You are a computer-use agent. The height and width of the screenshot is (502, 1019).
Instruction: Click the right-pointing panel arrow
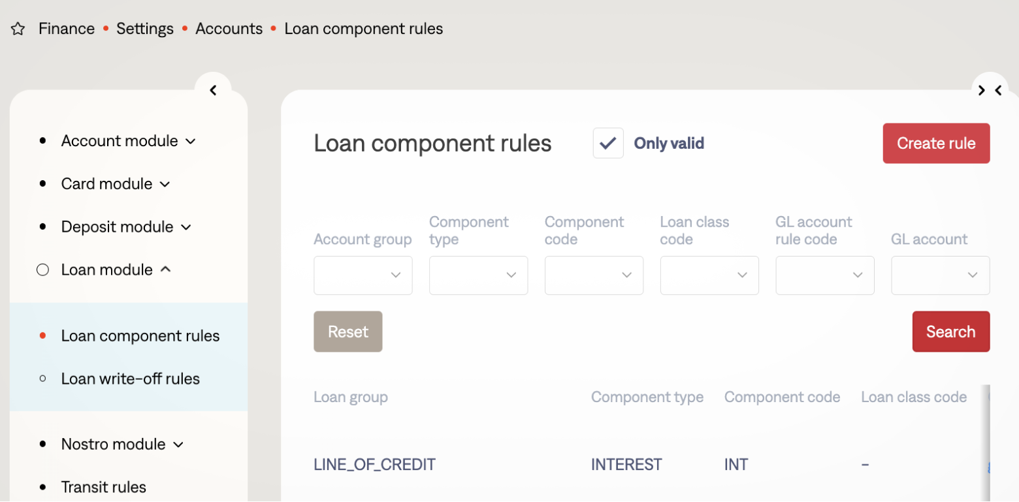pyautogui.click(x=981, y=91)
